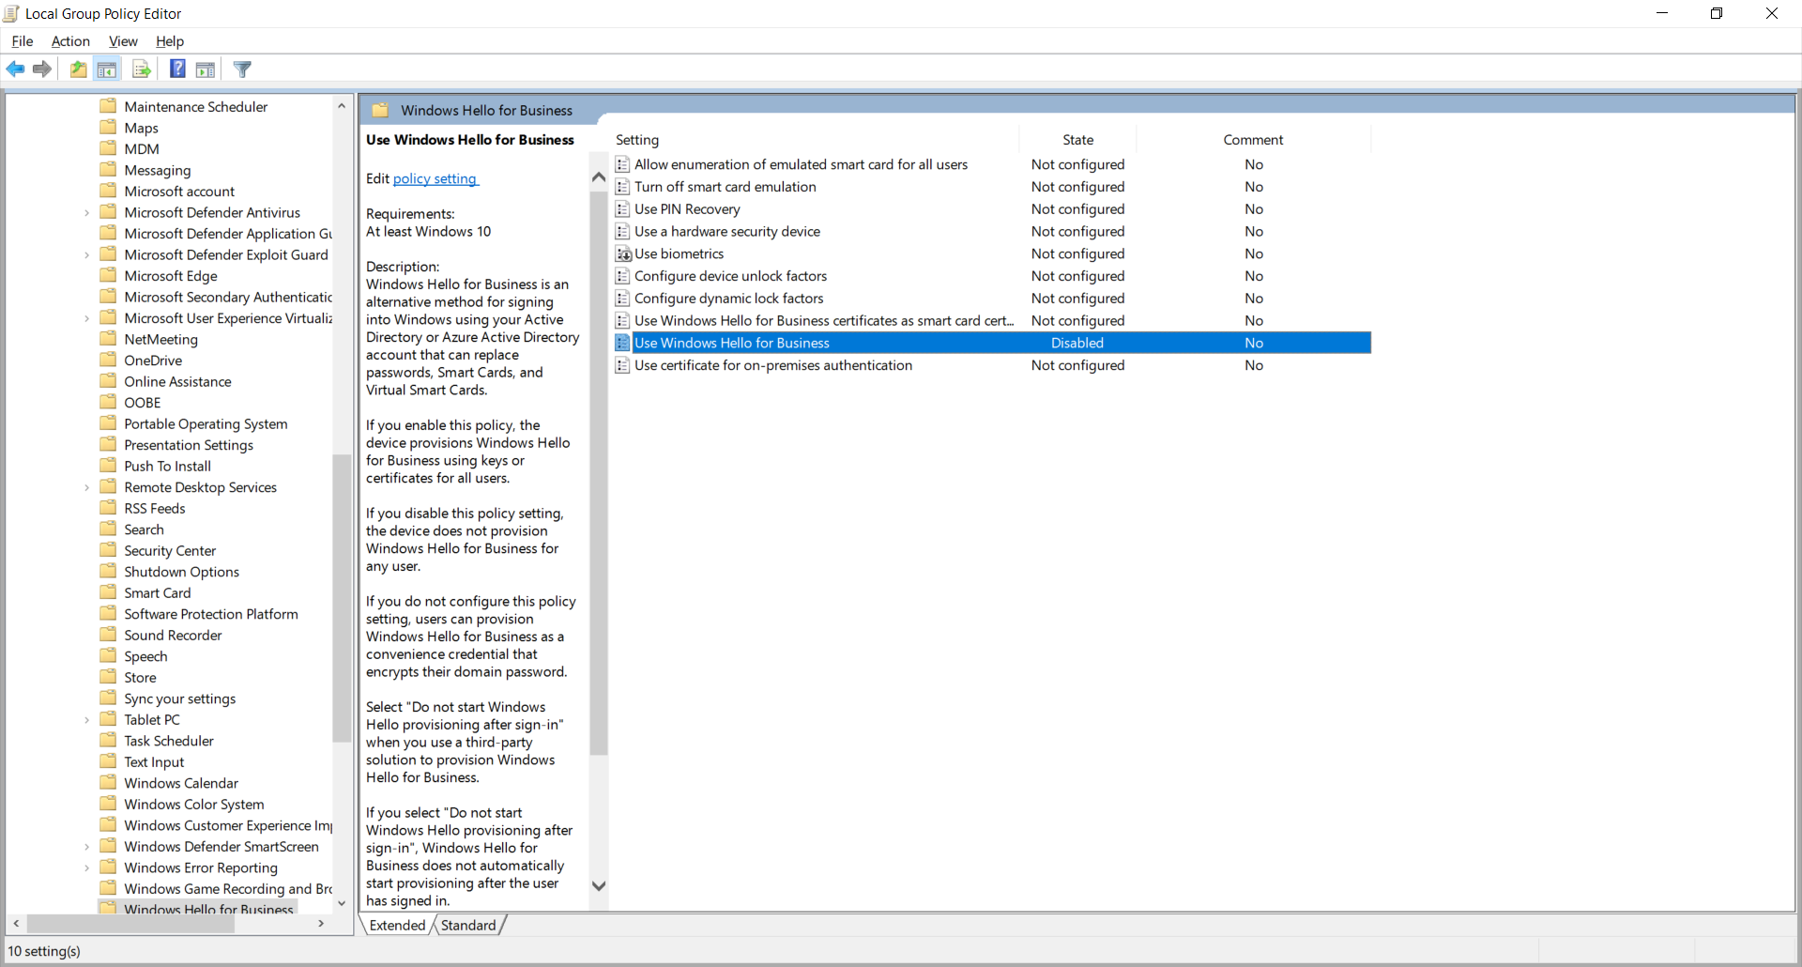1802x967 pixels.
Task: Click the OneDrive folder icon
Action: tap(109, 361)
